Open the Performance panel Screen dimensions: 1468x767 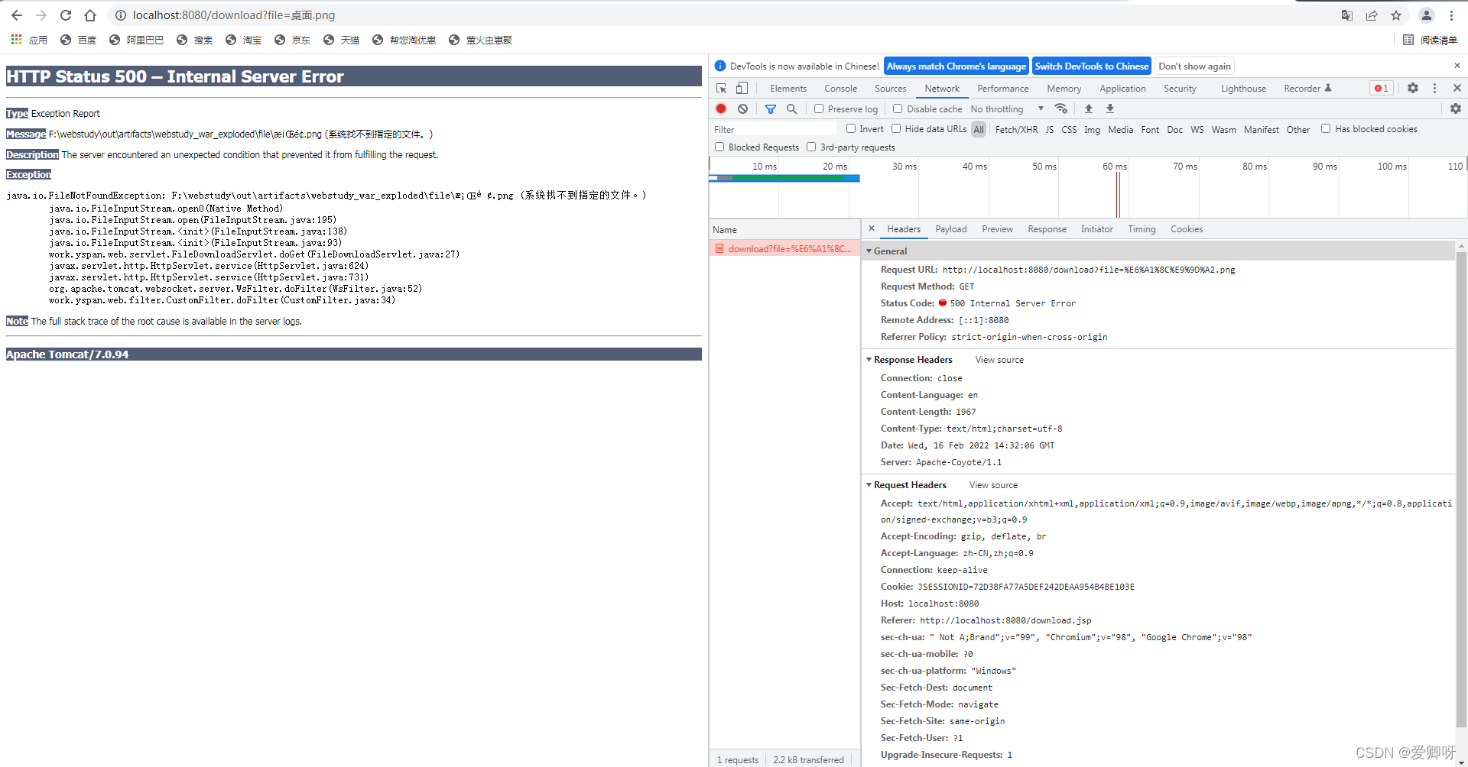point(1003,89)
